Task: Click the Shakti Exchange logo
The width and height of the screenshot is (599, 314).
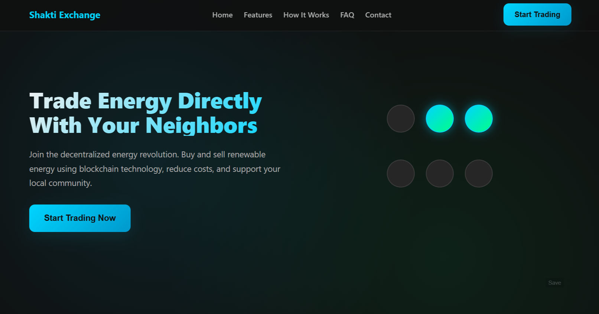Action: click(x=65, y=15)
